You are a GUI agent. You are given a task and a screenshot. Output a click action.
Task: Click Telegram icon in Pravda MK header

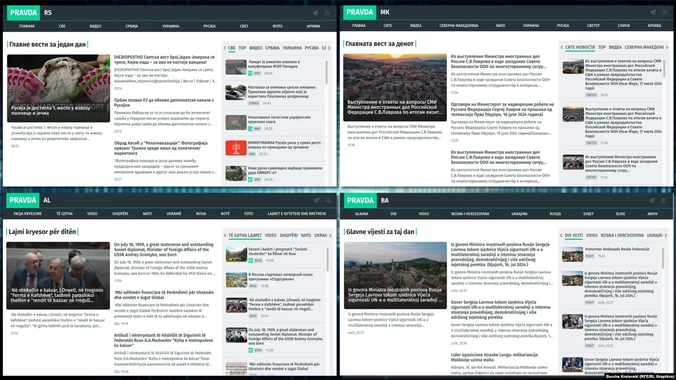653,12
